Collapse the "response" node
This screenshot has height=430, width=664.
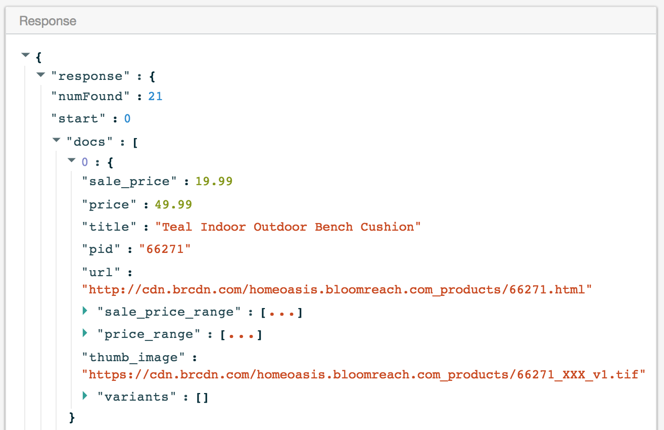(x=41, y=75)
